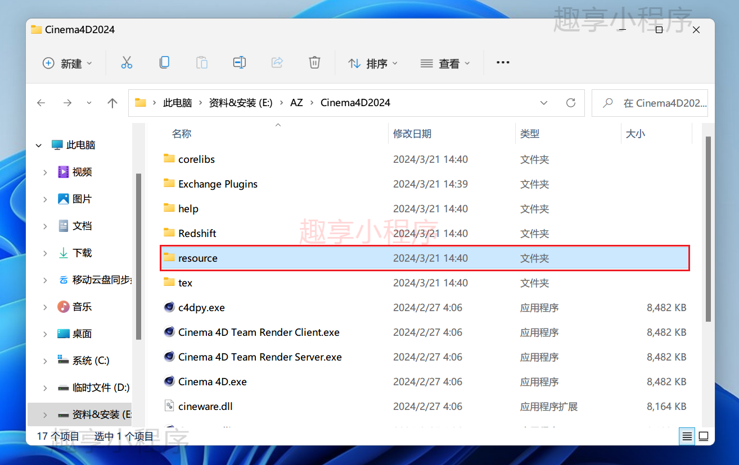Expand the 文档 tree node
Viewport: 739px width, 465px height.
tap(45, 226)
